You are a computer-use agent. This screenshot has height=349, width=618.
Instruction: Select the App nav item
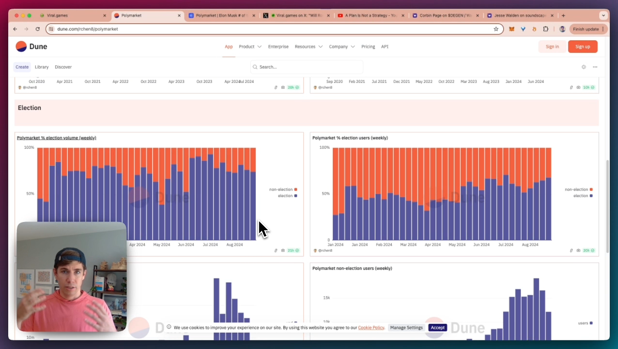[229, 47]
